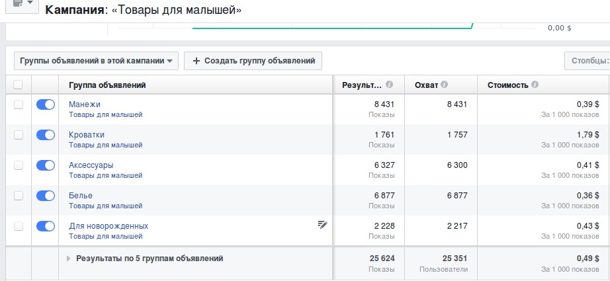Image resolution: width=610 pixels, height=281 pixels.
Task: Open the Аксессуары ad set link
Action: 91,165
